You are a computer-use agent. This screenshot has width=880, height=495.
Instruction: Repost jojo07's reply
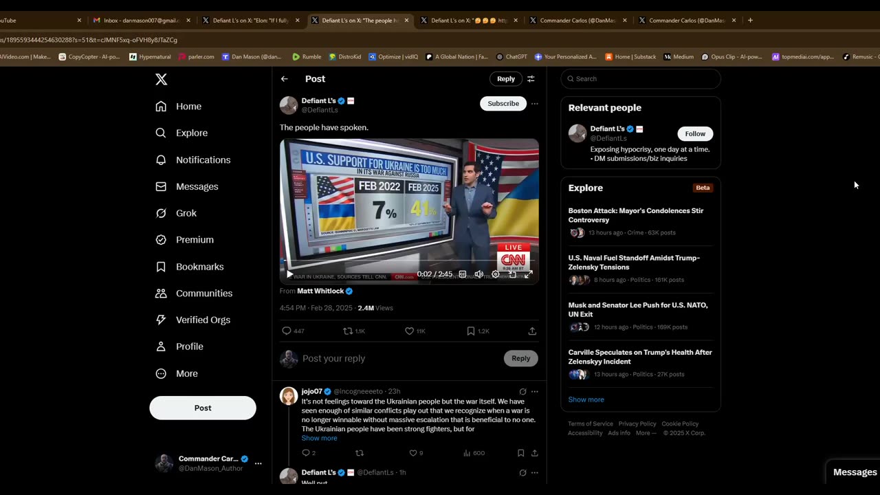coord(359,453)
